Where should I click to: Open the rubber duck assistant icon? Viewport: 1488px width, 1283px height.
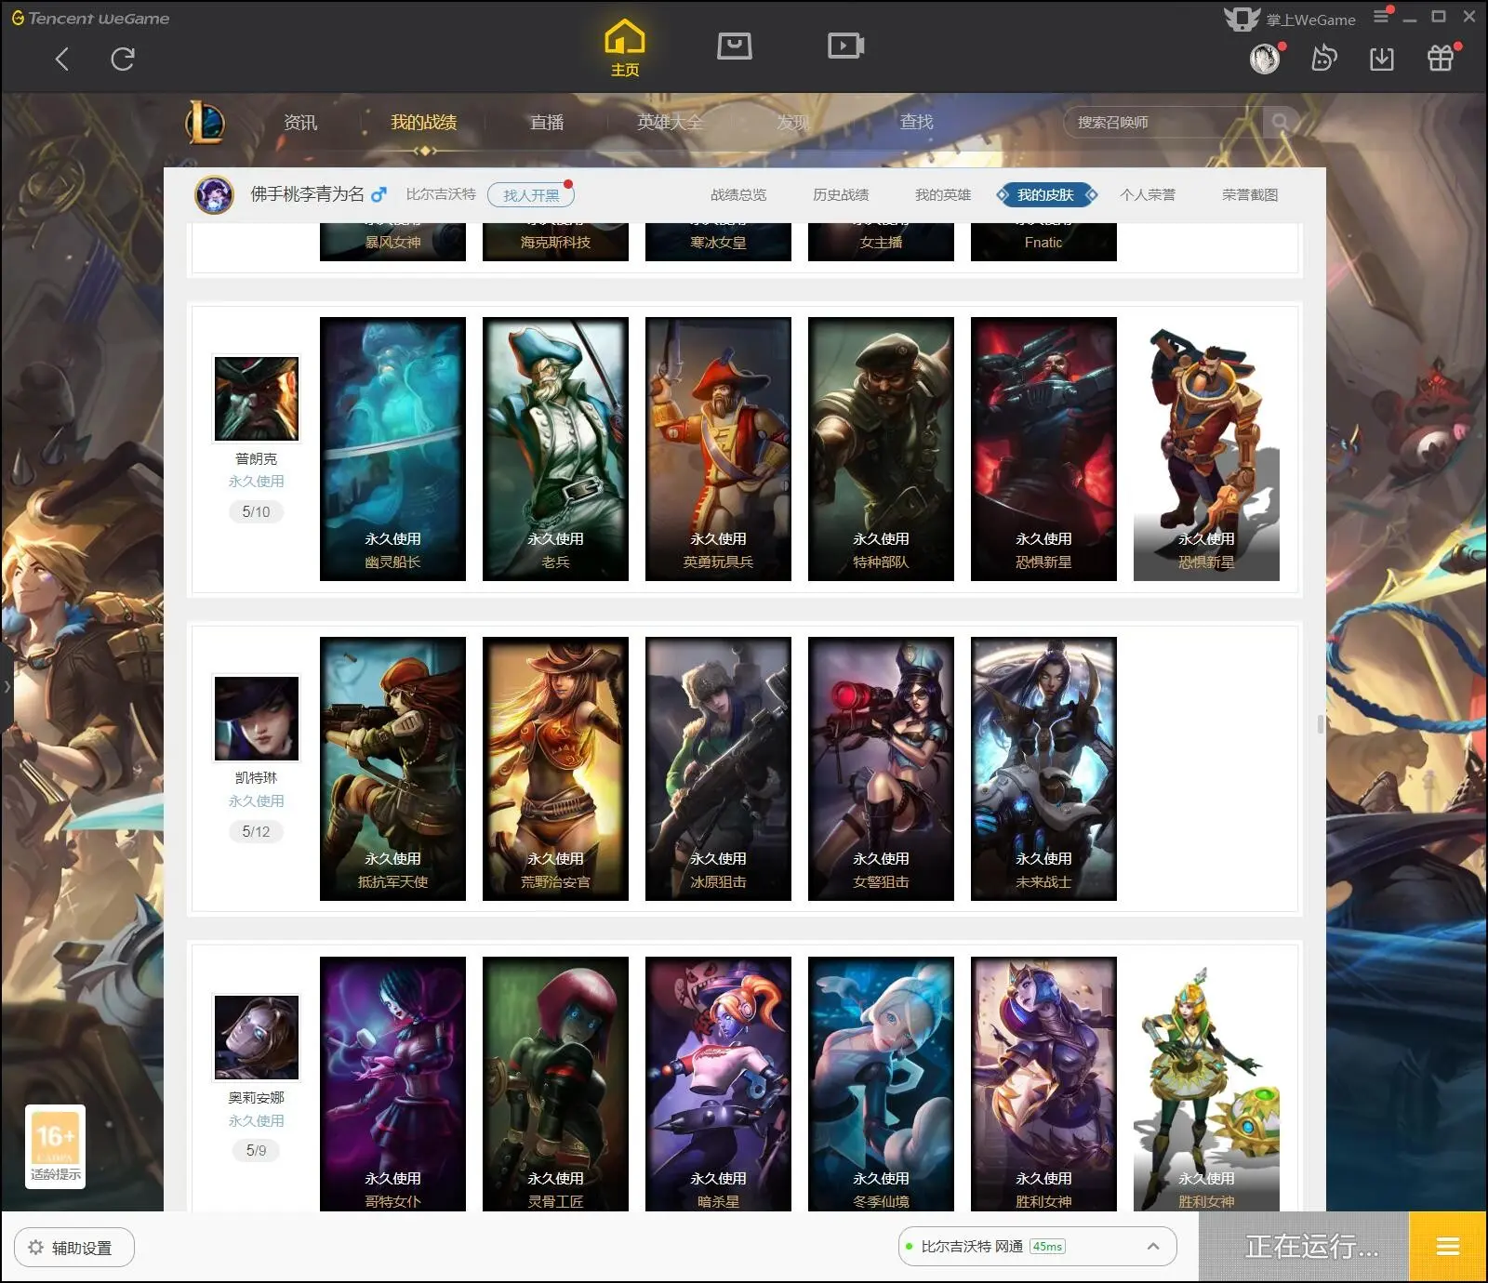pos(1323,60)
